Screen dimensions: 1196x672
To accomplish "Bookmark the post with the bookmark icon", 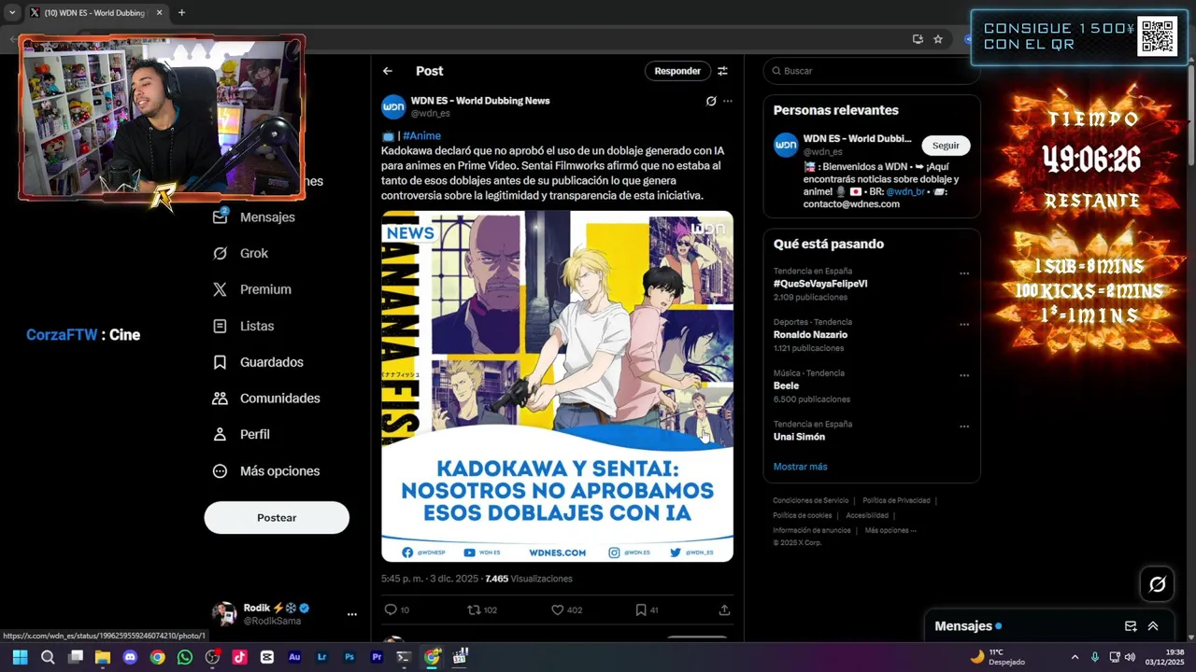I will pyautogui.click(x=641, y=609).
